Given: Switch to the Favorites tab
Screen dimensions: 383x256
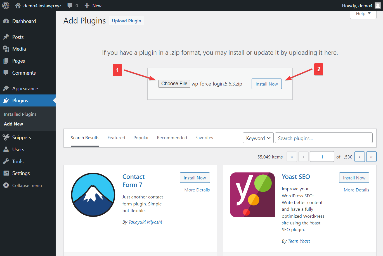Looking at the screenshot, I should [x=204, y=138].
